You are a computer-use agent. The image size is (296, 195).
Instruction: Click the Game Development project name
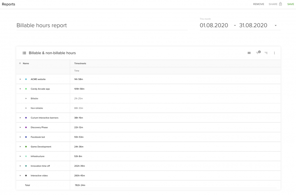click(x=41, y=147)
